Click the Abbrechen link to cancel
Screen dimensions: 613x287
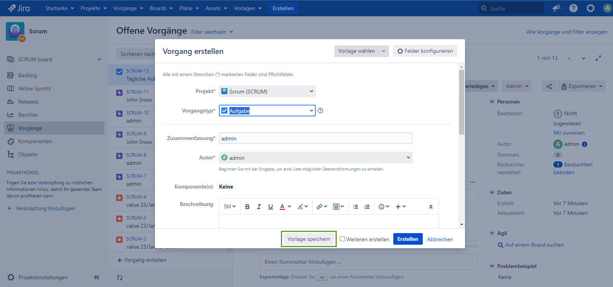440,239
